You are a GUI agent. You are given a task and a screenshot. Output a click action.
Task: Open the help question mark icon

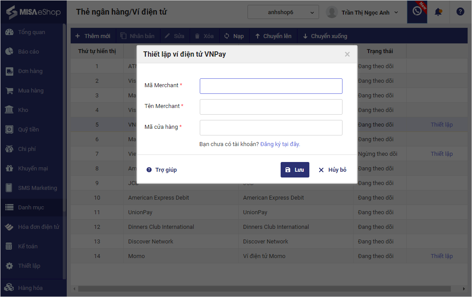[x=460, y=12]
